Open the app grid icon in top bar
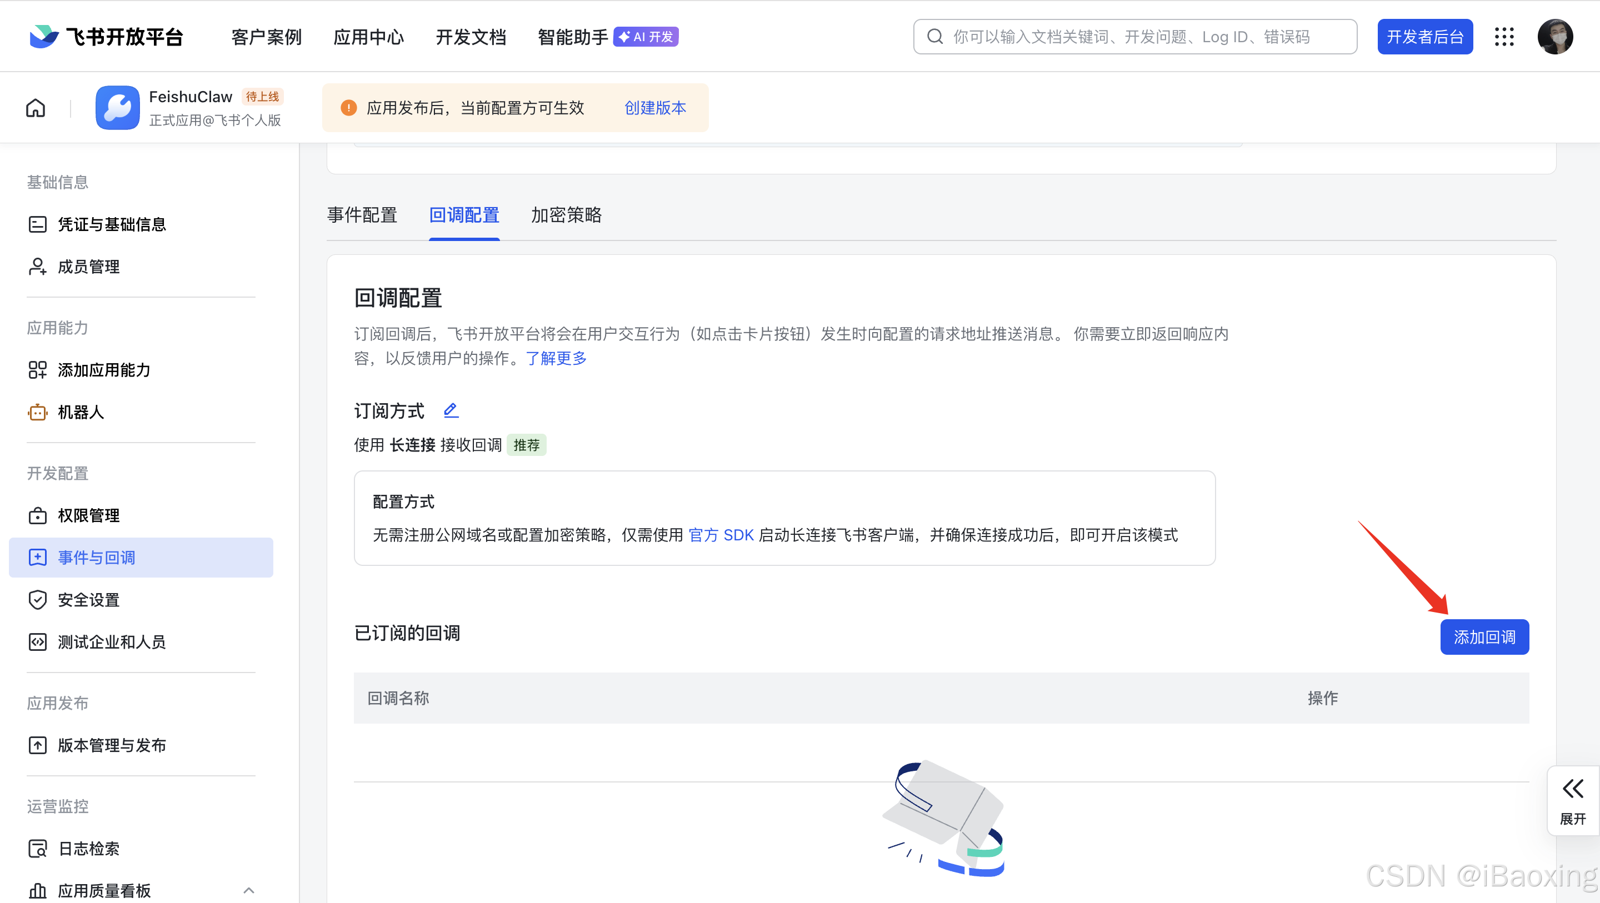Viewport: 1600px width, 903px height. 1504,36
